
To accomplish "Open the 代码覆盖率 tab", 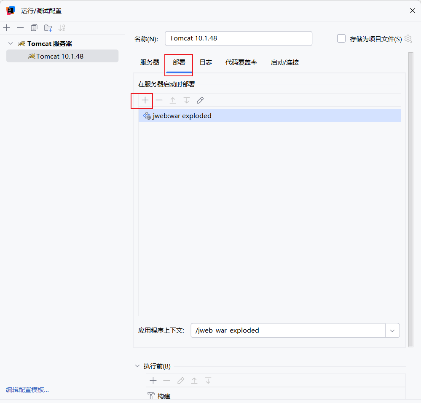I will [x=241, y=62].
